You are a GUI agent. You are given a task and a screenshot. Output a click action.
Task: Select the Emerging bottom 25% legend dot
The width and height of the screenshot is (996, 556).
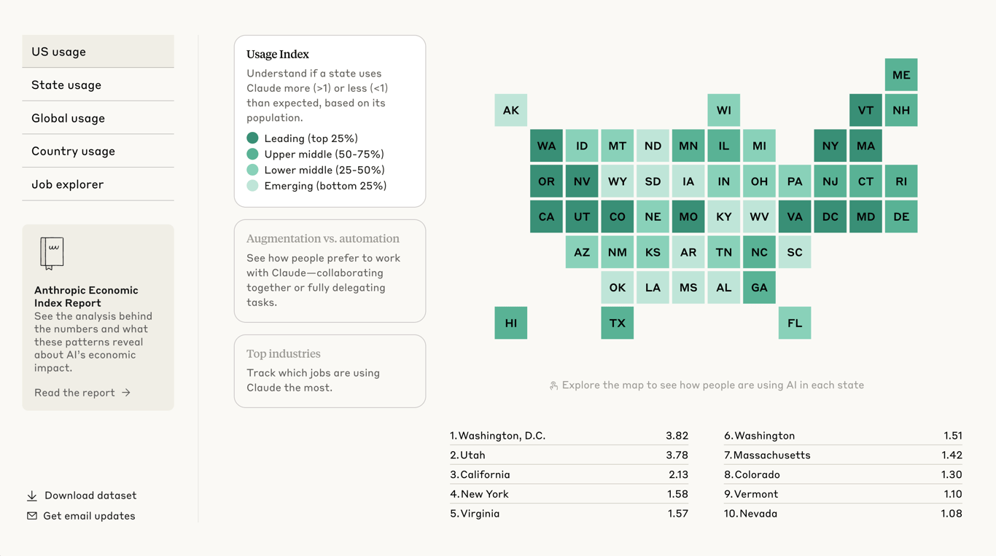(x=252, y=186)
